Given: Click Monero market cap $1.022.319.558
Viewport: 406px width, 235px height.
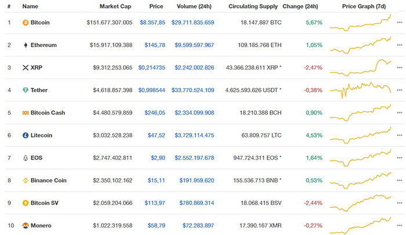Looking at the screenshot, I should (x=113, y=225).
